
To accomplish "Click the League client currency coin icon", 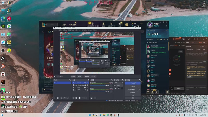I will coord(127,24).
